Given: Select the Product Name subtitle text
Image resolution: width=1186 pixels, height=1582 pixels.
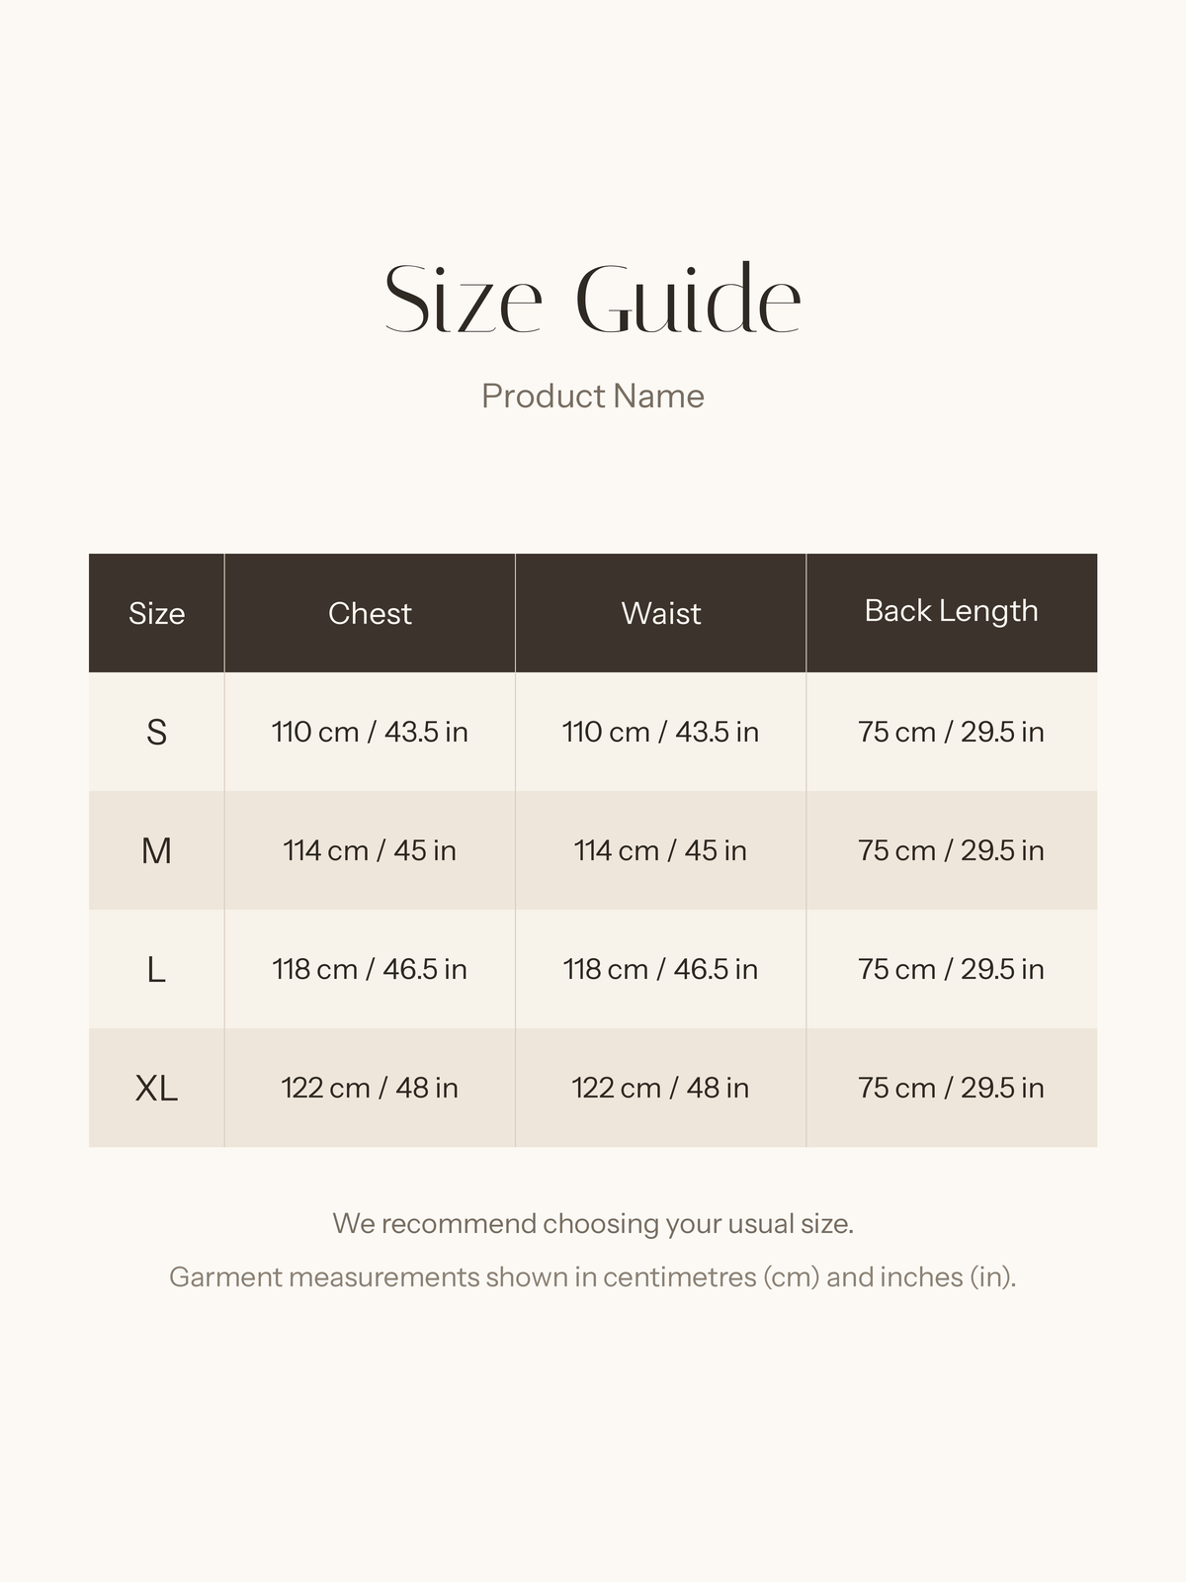Looking at the screenshot, I should point(593,395).
